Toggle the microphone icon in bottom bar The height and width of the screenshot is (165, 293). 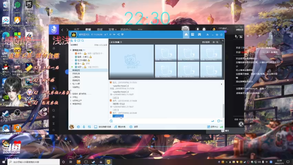(x=84, y=127)
